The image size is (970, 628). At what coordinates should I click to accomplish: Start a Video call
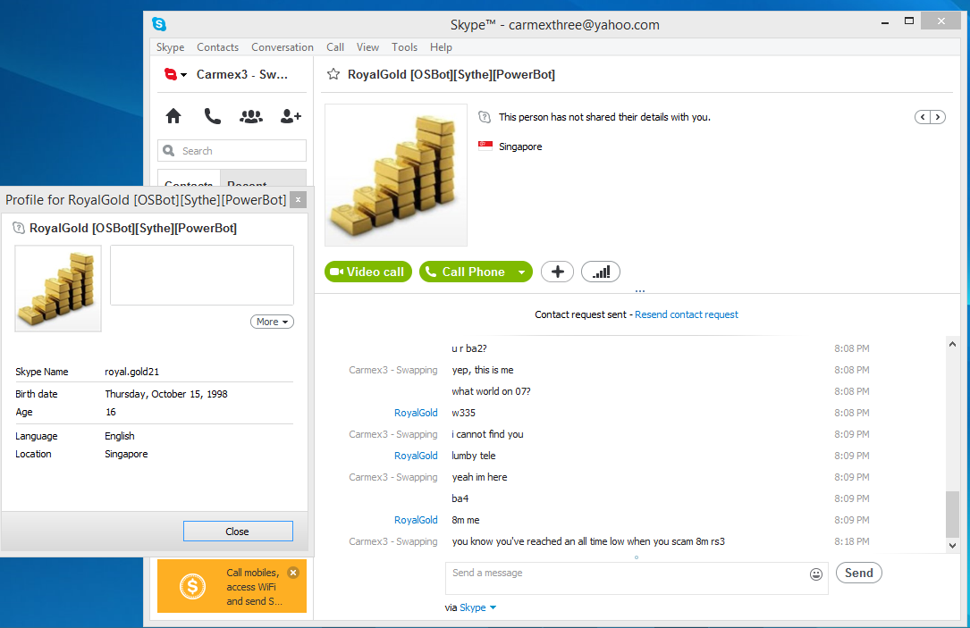point(368,272)
